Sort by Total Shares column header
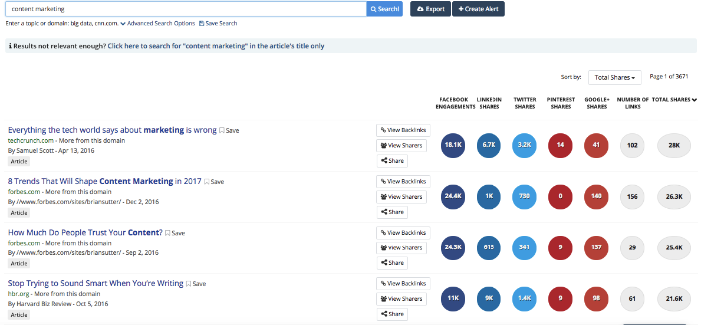Viewport: 701px width, 325px height. click(x=674, y=100)
